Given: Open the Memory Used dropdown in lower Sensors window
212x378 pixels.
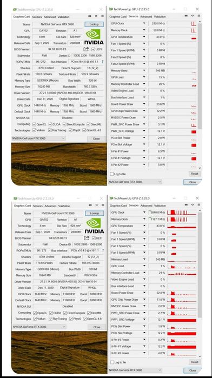Looking at the screenshot, I should tap(144, 260).
